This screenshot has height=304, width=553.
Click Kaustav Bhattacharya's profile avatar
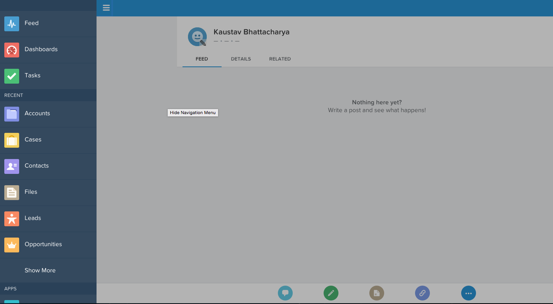(x=197, y=36)
